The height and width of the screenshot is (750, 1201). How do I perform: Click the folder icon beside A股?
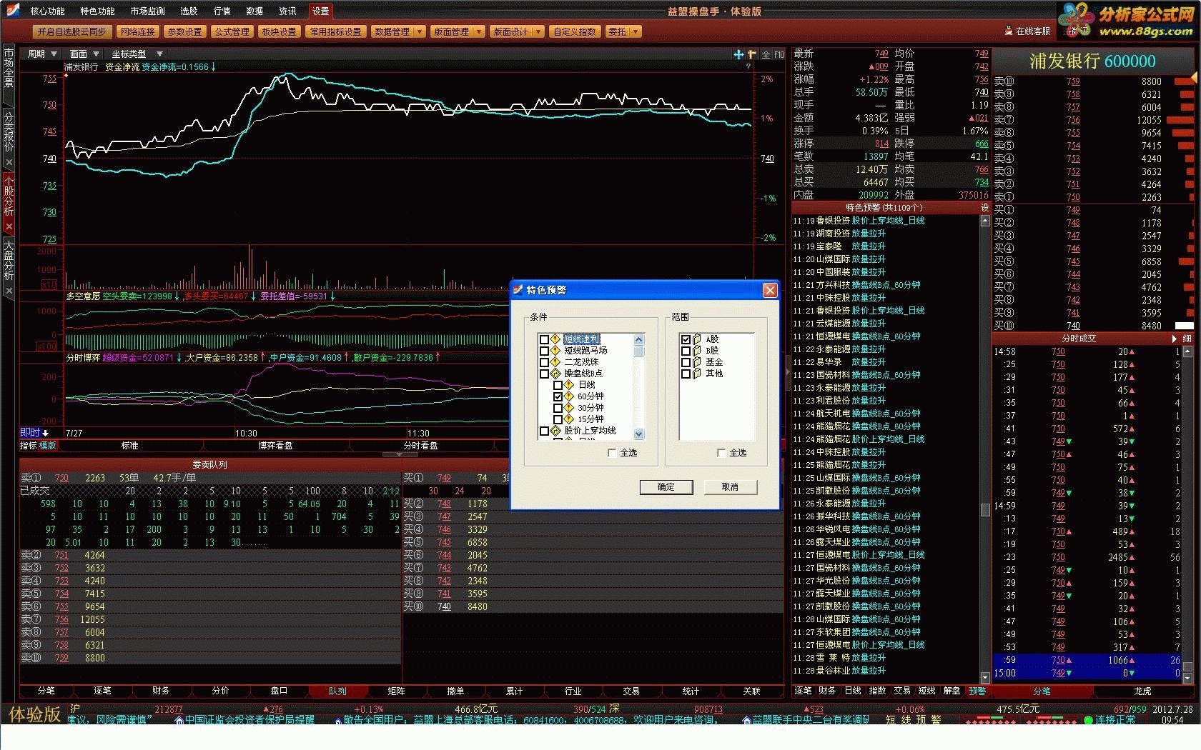tap(697, 339)
